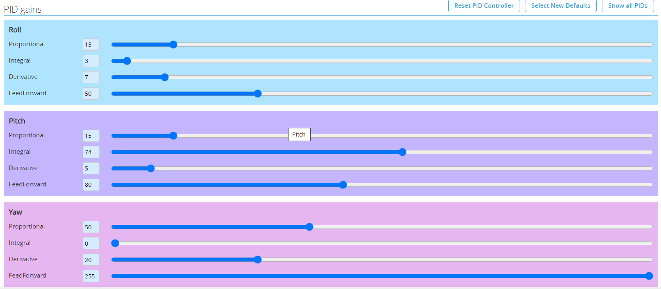Click the Pitch FeedForward slider handle
661x289 pixels.
343,185
